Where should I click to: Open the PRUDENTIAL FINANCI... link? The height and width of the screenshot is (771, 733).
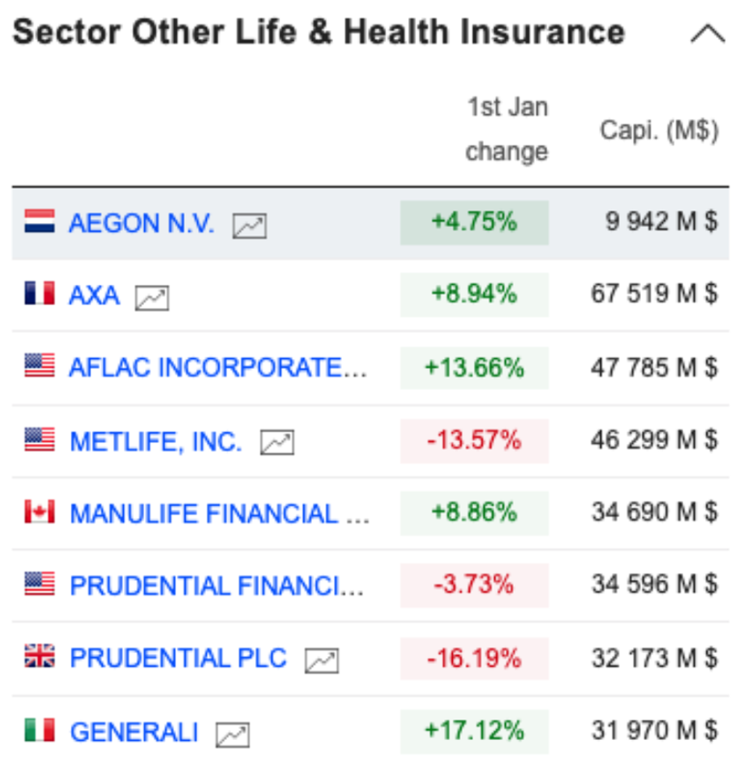(x=217, y=586)
